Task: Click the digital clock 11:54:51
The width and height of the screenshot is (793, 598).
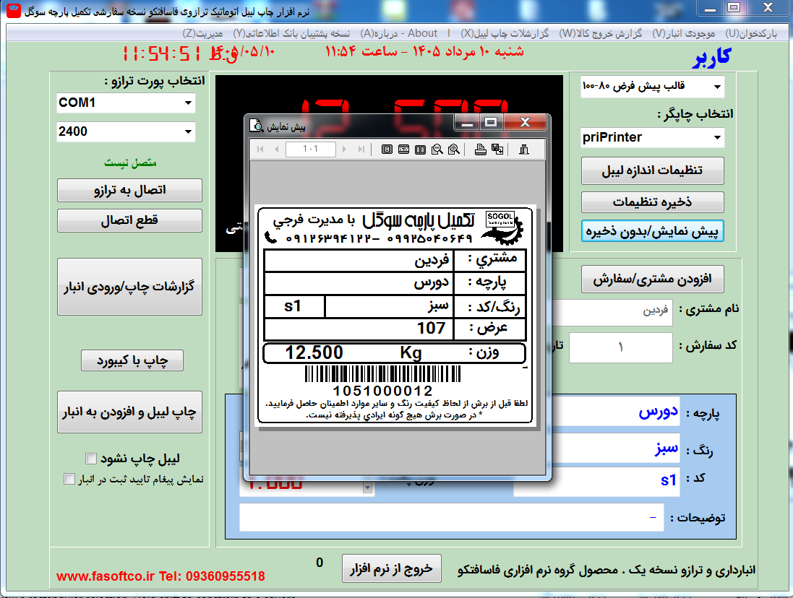Action: pos(162,53)
